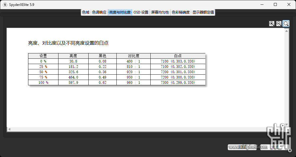Click brightness value 181.2
The height and width of the screenshot is (157, 296).
tap(73, 66)
